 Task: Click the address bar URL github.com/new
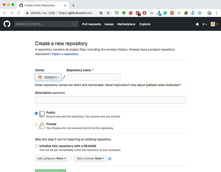coord(75,13)
